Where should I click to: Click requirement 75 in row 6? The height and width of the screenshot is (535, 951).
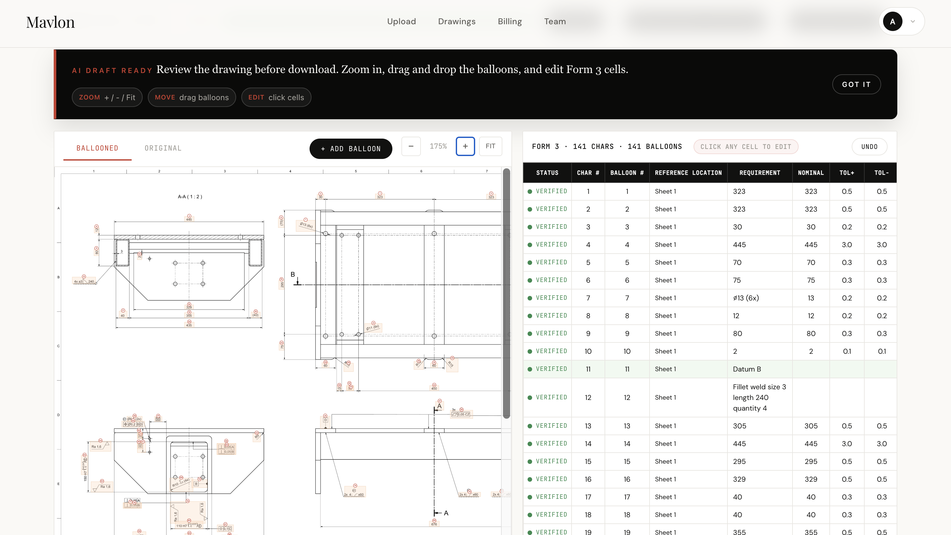(760, 280)
